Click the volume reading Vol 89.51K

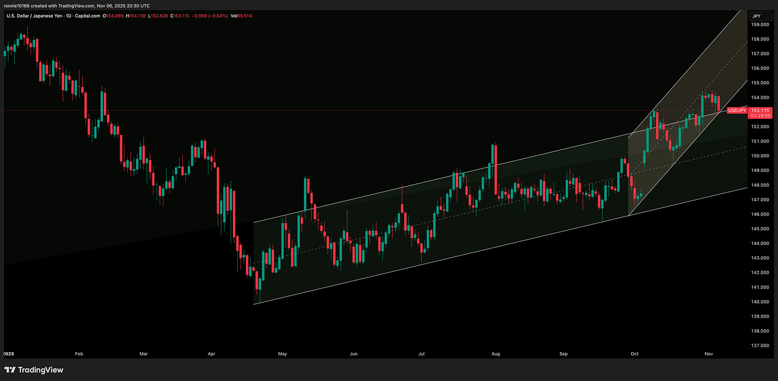[243, 16]
